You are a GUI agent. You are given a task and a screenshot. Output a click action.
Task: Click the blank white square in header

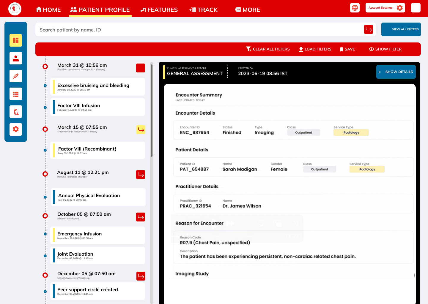click(416, 8)
